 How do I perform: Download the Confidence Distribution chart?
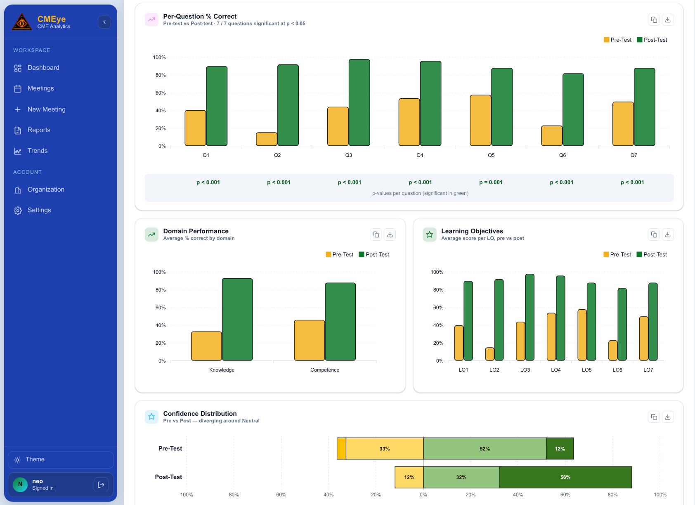(668, 417)
